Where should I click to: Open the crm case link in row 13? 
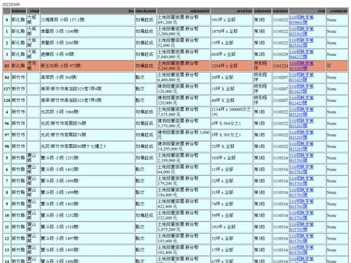(x=302, y=250)
